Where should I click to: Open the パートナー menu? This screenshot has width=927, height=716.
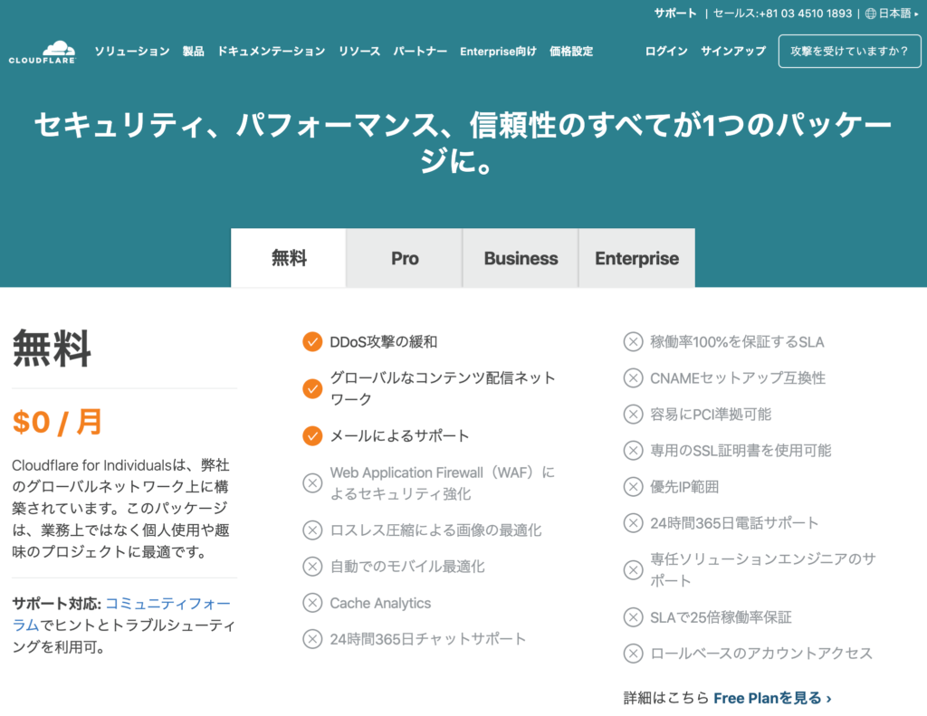tap(420, 52)
